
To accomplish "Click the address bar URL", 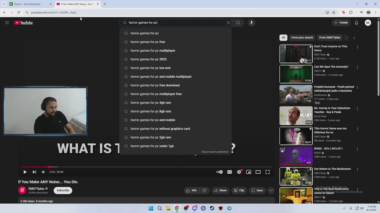I will [53, 12].
